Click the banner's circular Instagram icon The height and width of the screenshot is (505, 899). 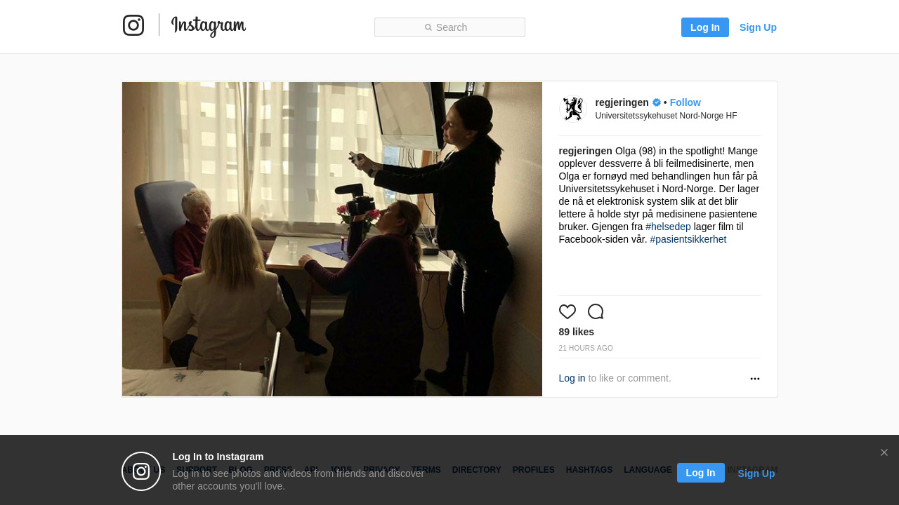[x=141, y=471]
